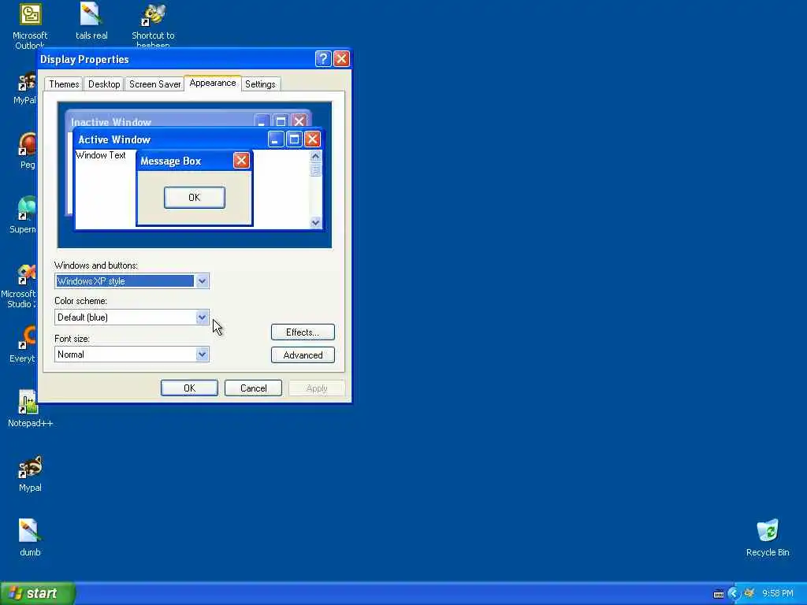
Task: Go to the Settings tab
Action: coord(260,84)
